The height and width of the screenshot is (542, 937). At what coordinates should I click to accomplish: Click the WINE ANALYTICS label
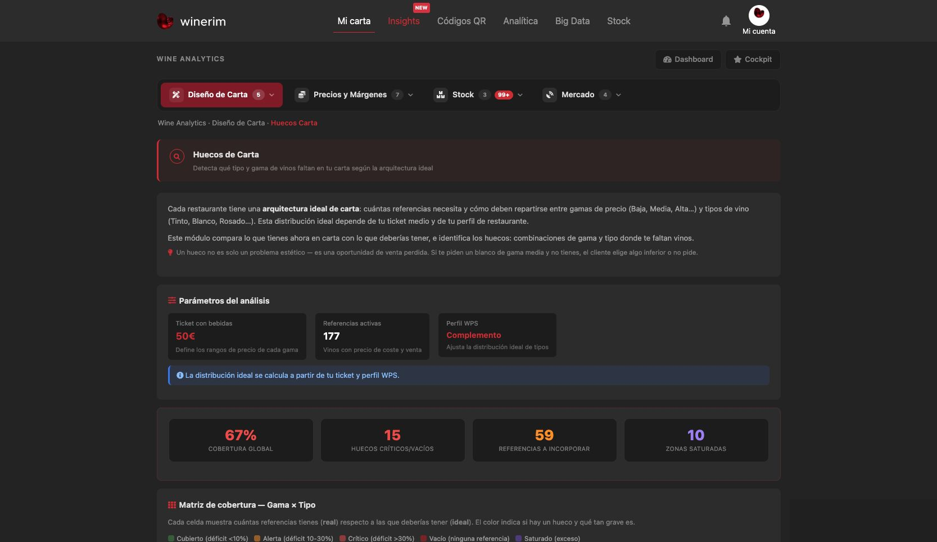tap(191, 59)
